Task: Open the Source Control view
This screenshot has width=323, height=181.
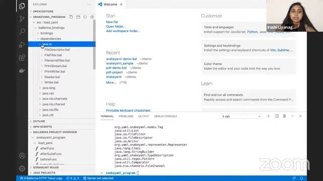Action: tap(22, 19)
